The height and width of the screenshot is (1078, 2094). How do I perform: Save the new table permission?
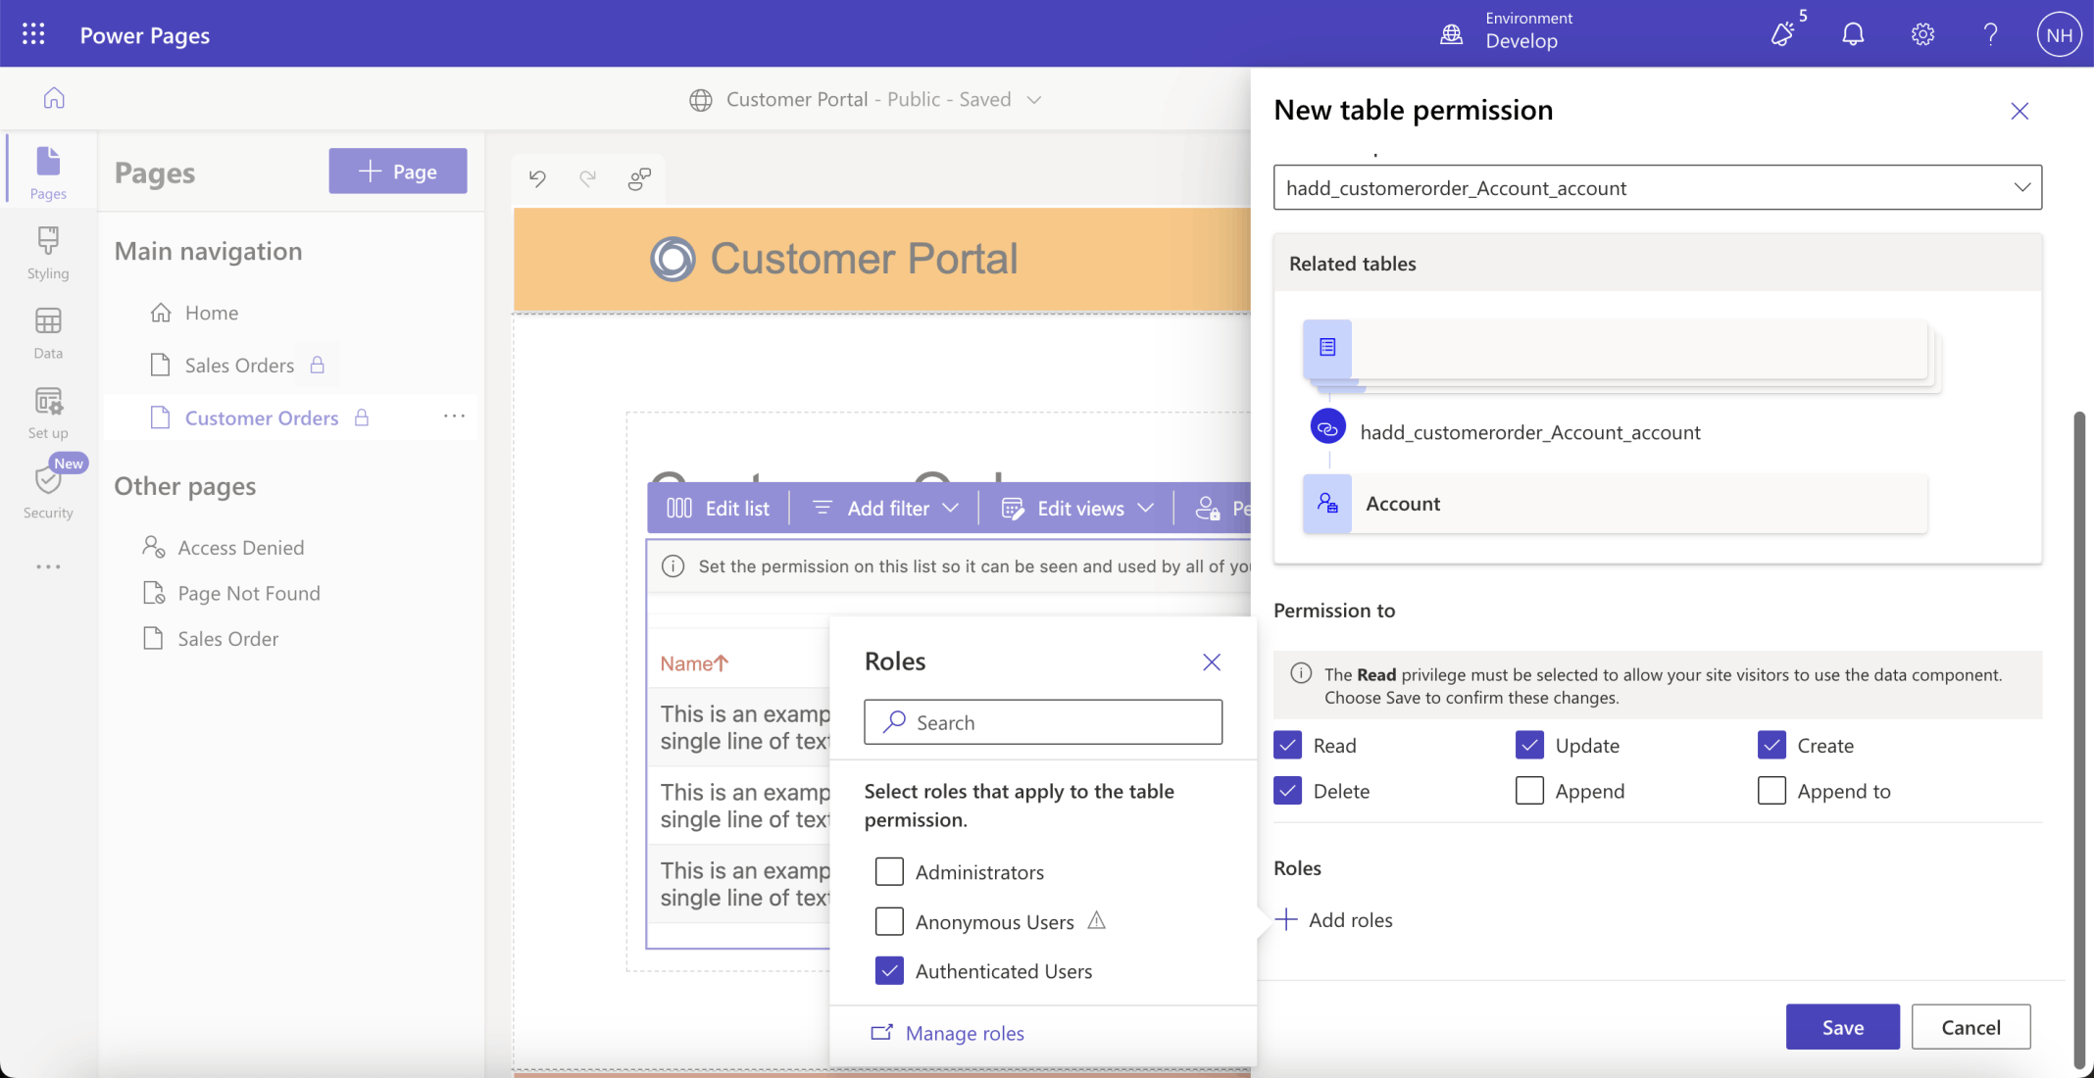tap(1842, 1026)
